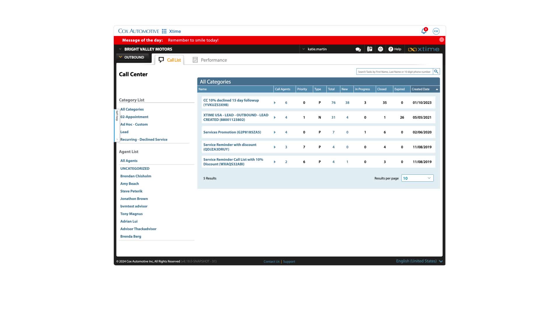Open Help via the question mark icon
Image resolution: width=559 pixels, height=314 pixels.
(x=395, y=49)
